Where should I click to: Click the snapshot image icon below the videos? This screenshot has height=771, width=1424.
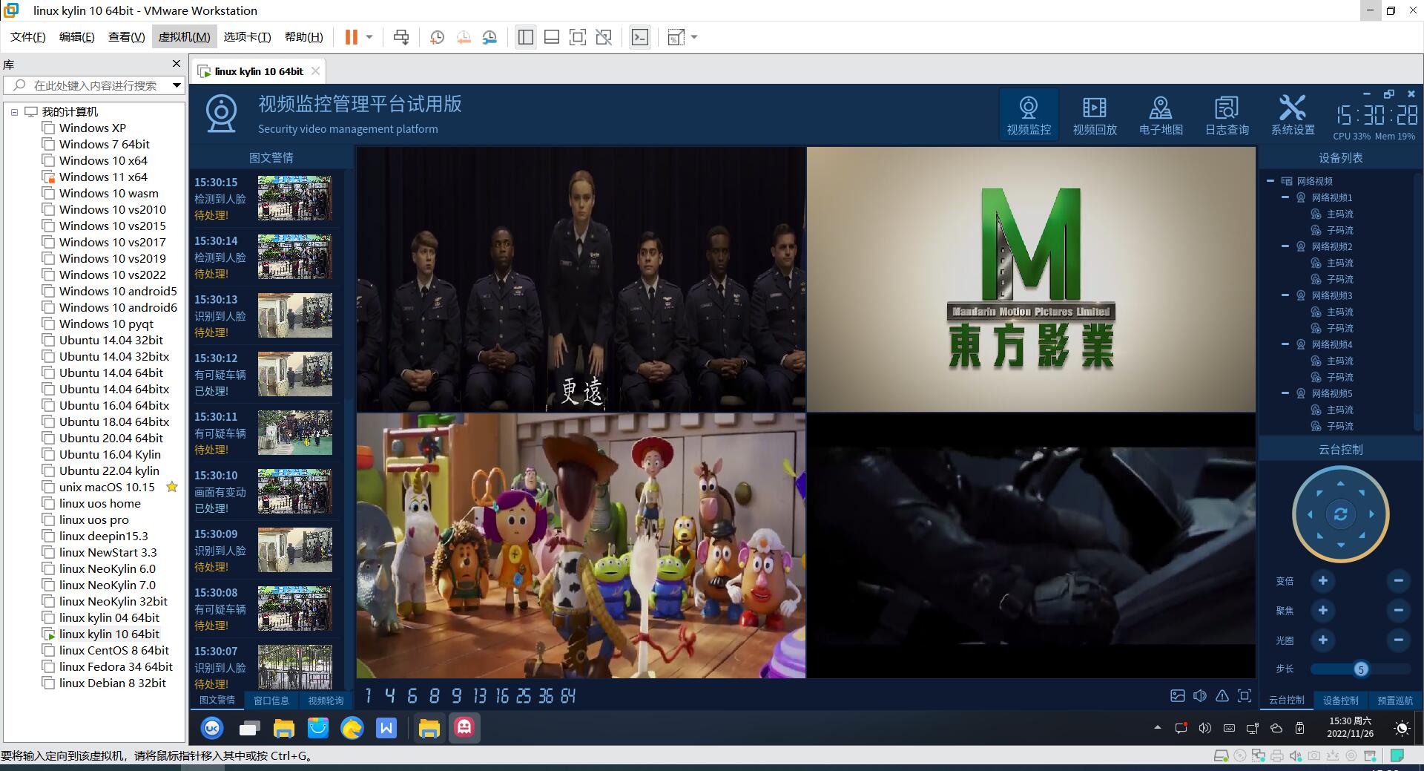(1178, 696)
